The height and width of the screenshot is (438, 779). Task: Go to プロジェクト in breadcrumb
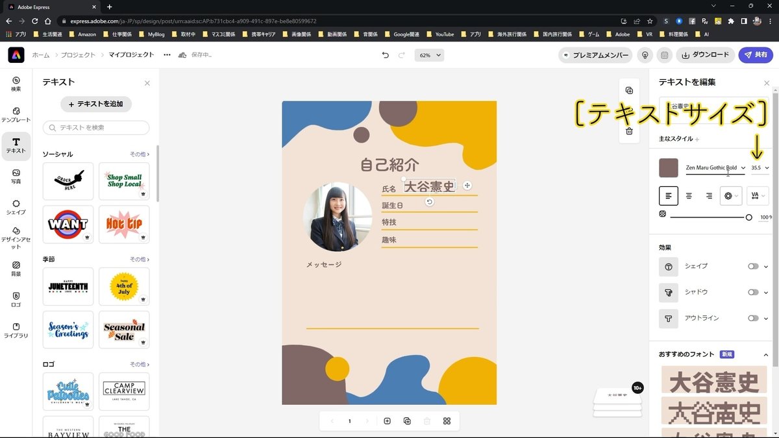coord(78,55)
